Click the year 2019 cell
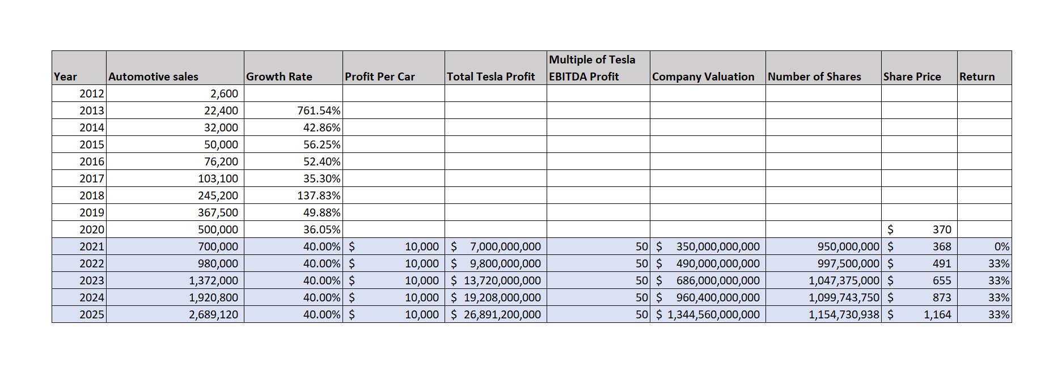The image size is (1049, 379). point(79,212)
